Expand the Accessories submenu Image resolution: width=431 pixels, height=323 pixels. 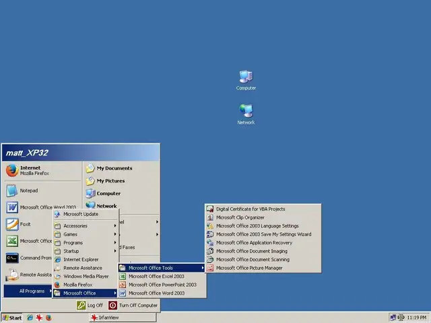click(x=86, y=226)
